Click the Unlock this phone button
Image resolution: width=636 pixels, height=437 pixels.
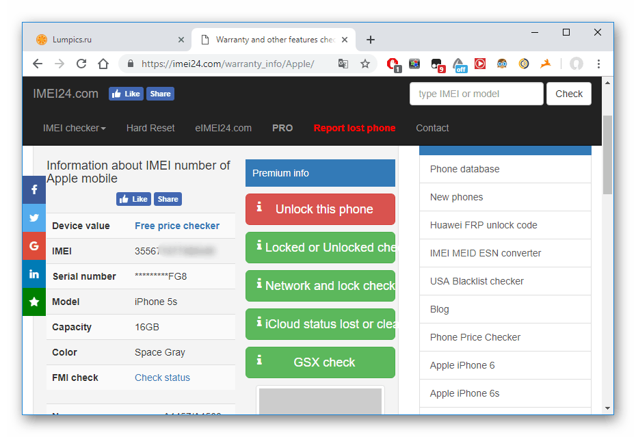[x=321, y=209]
